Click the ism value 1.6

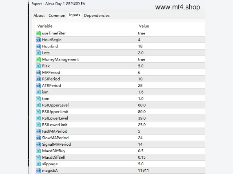coord(141,92)
